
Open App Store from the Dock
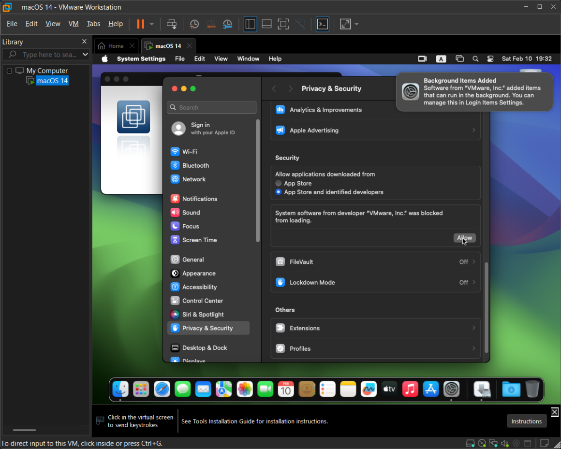point(431,389)
